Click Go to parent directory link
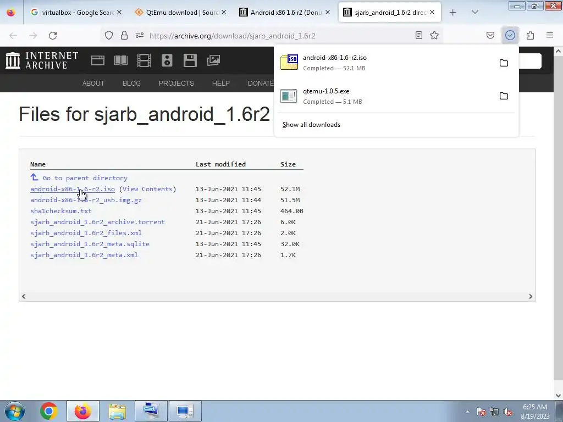563x422 pixels. point(85,178)
